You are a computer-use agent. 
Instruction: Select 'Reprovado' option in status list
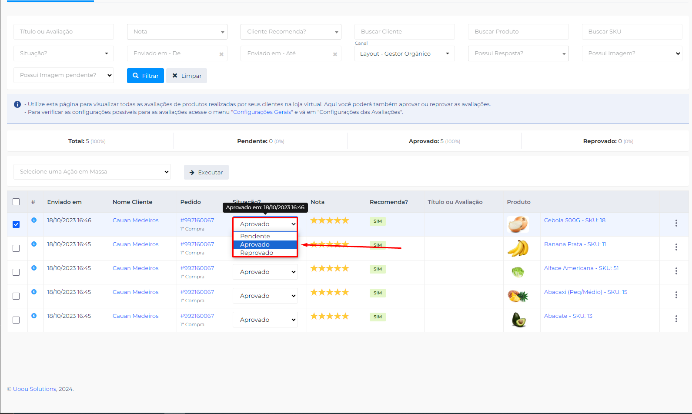tap(265, 253)
